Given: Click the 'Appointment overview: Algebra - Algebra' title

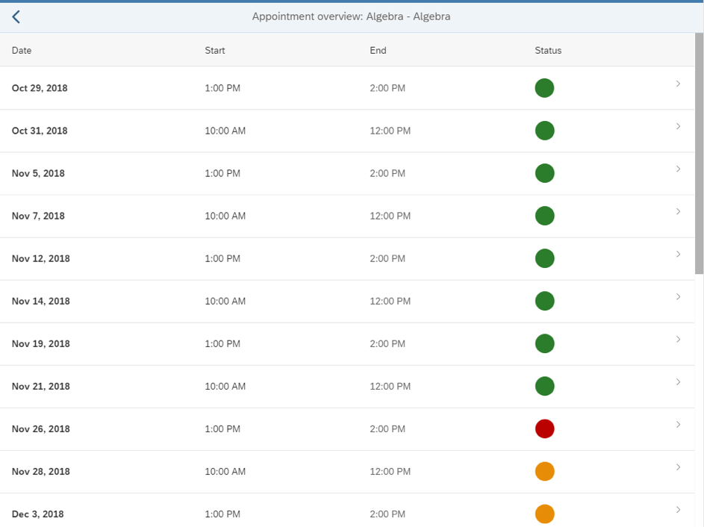Looking at the screenshot, I should point(351,16).
